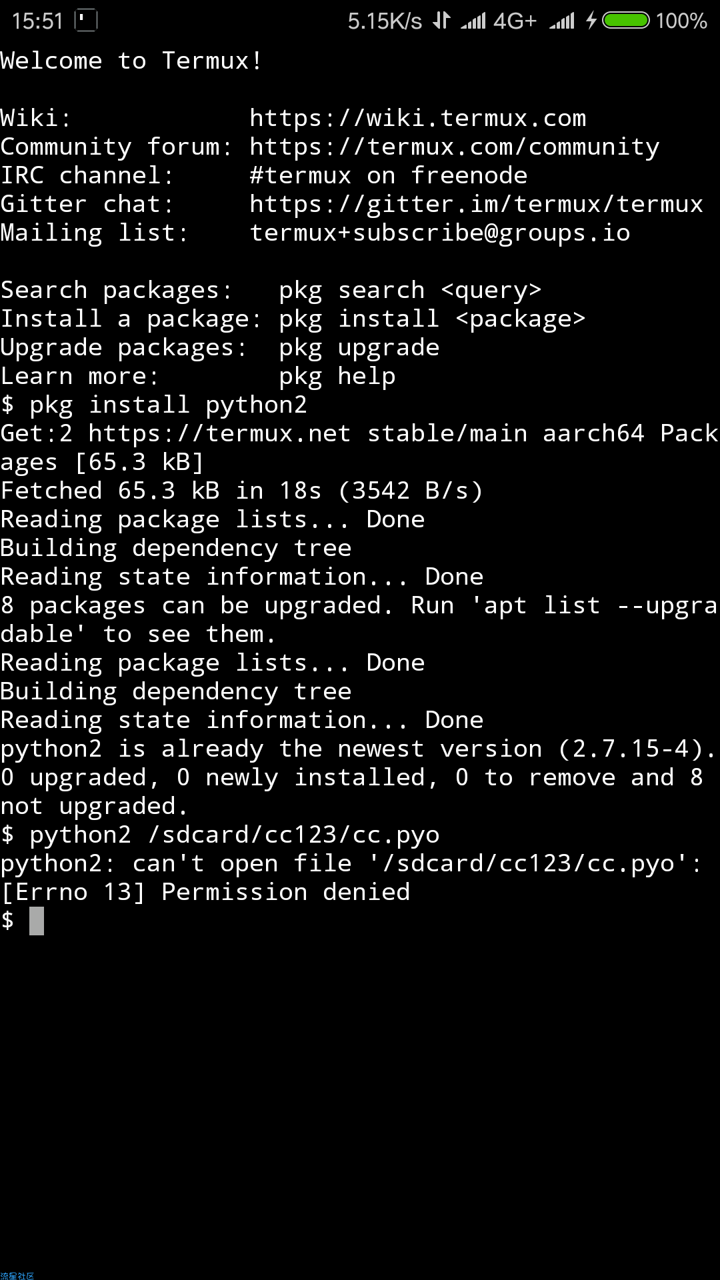Tap the notification icon beside the clock
This screenshot has height=1280, width=720.
point(85,21)
